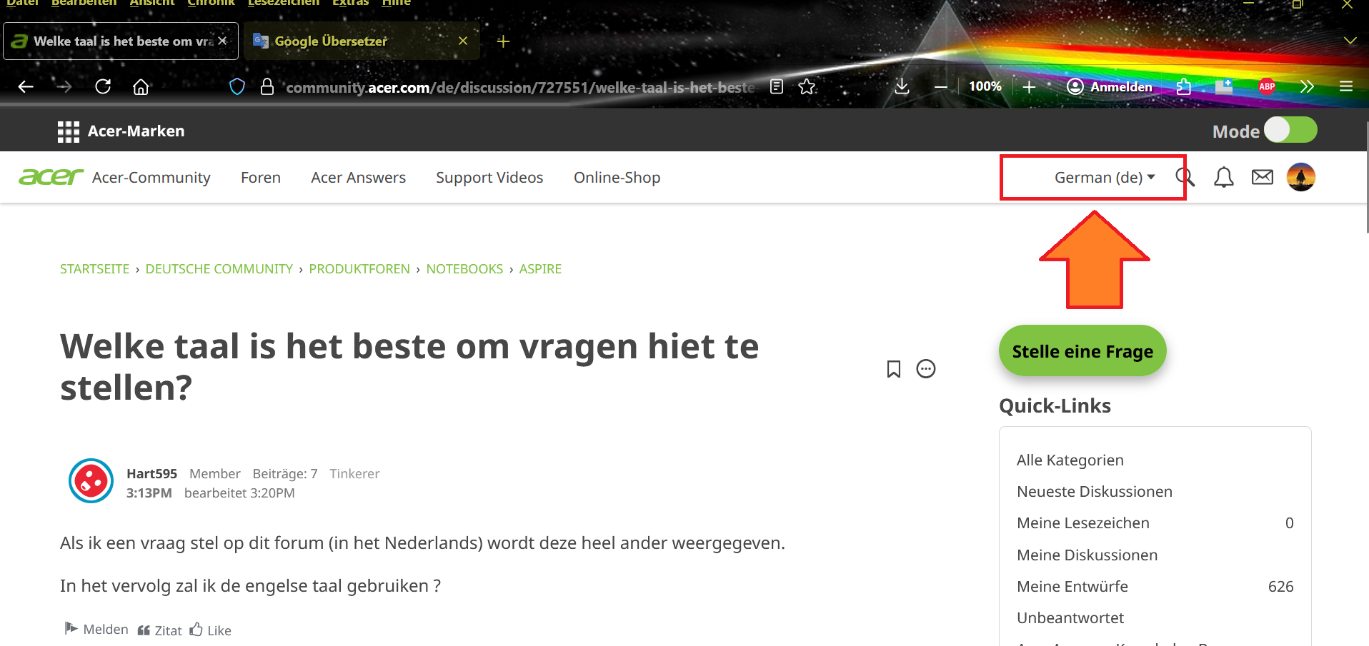
Task: Open a new tab with the plus button
Action: click(x=503, y=41)
